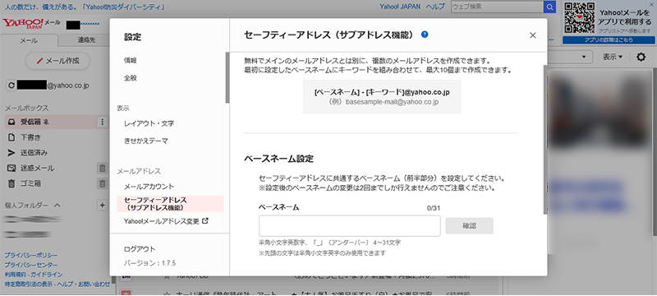Click the バージョン: 1.7.5 text
The width and height of the screenshot is (657, 296).
coord(149,263)
